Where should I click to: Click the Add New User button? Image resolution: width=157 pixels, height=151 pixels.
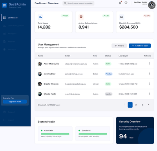[140, 46]
